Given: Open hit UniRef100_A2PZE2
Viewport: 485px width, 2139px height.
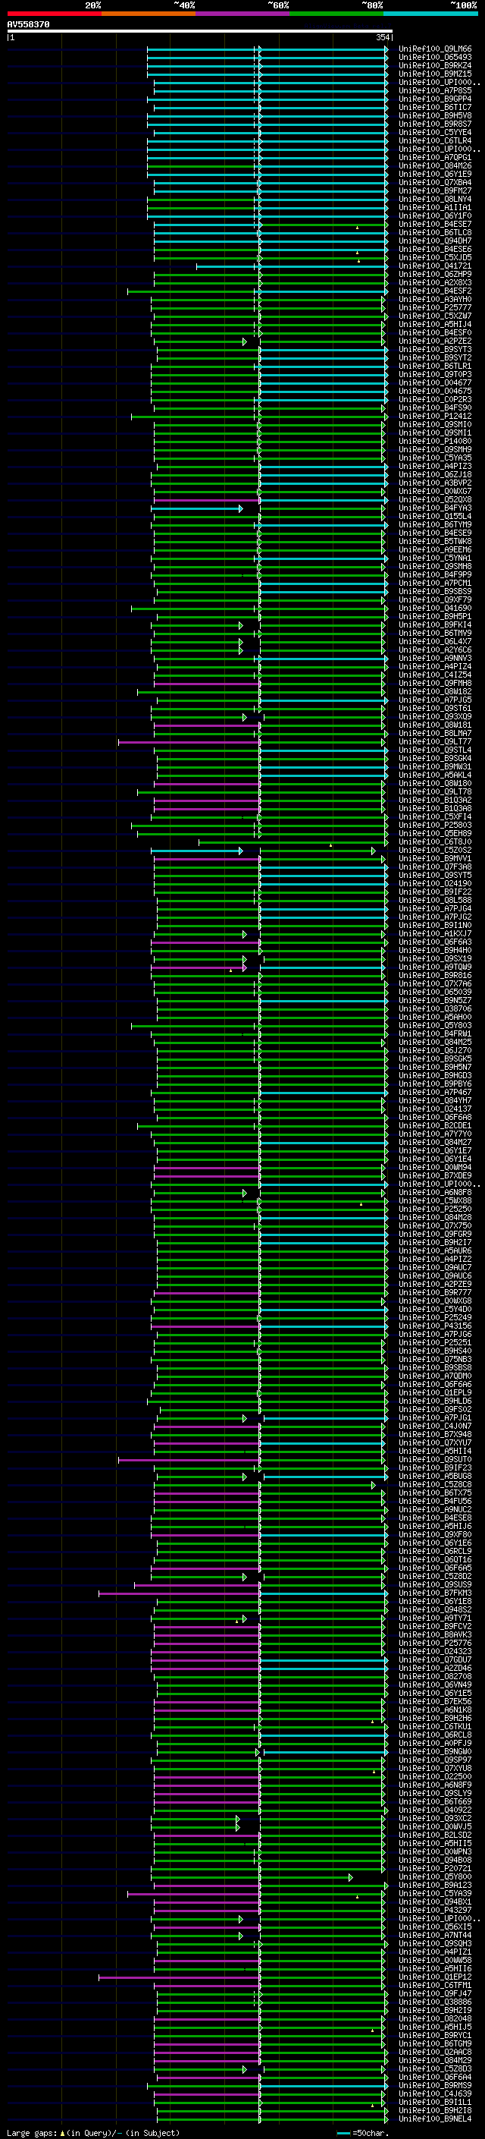Looking at the screenshot, I should (435, 341).
